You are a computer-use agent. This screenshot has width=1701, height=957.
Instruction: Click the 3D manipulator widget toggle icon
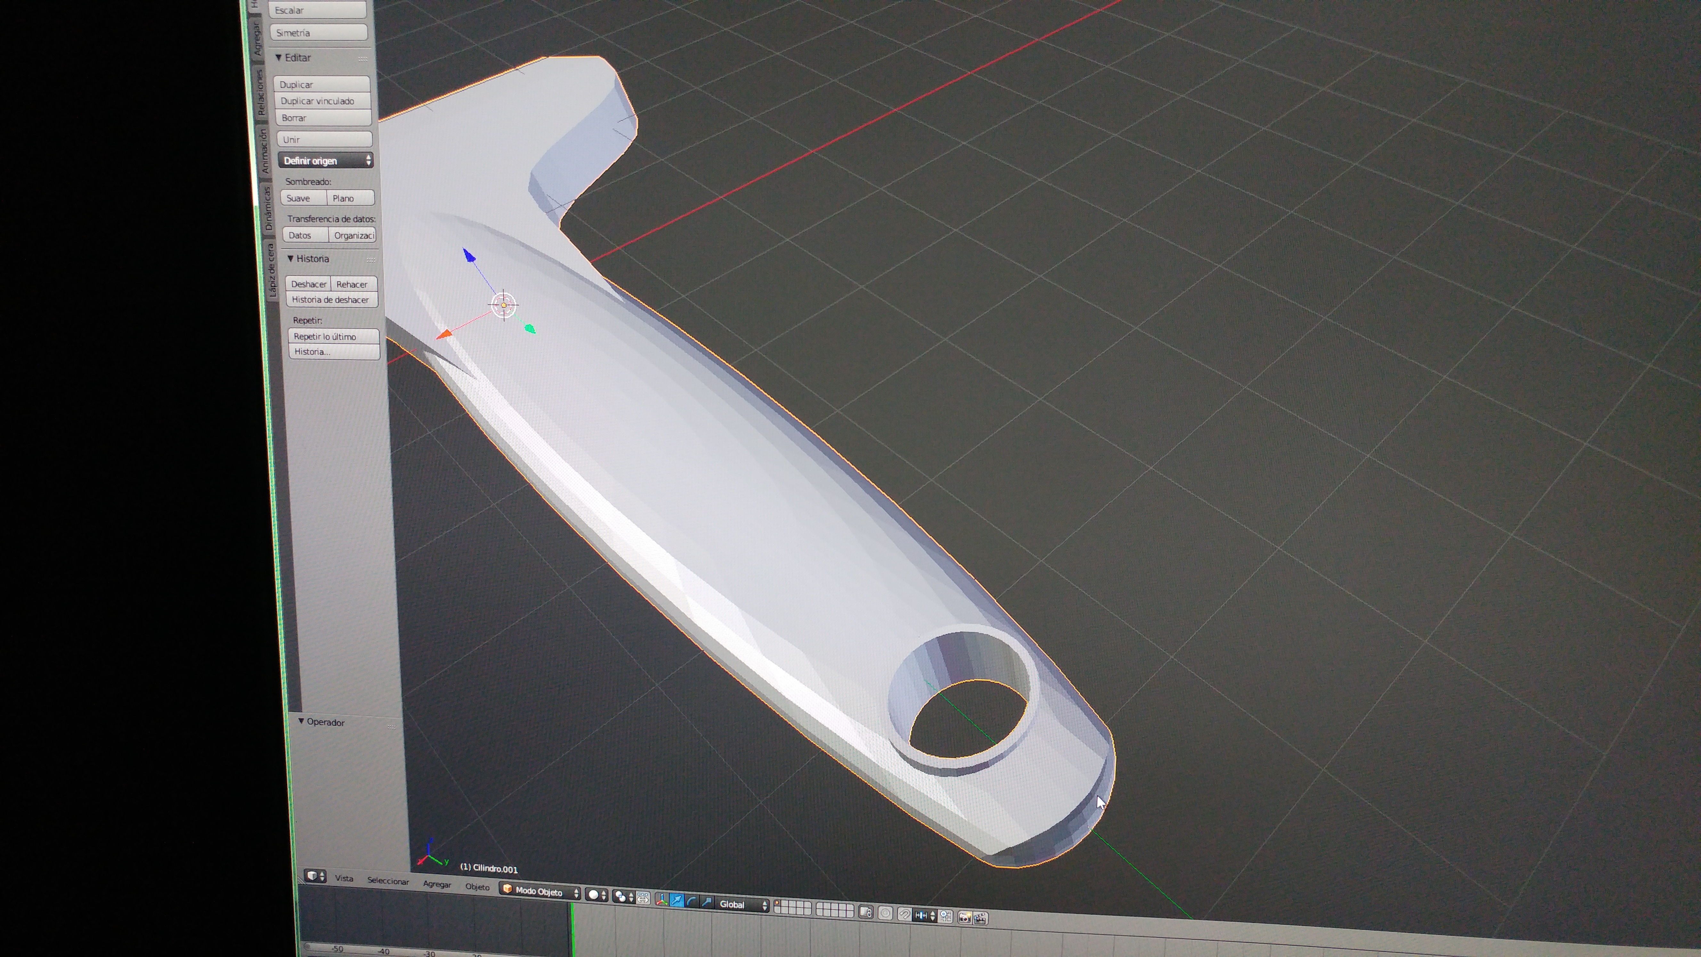pos(662,900)
